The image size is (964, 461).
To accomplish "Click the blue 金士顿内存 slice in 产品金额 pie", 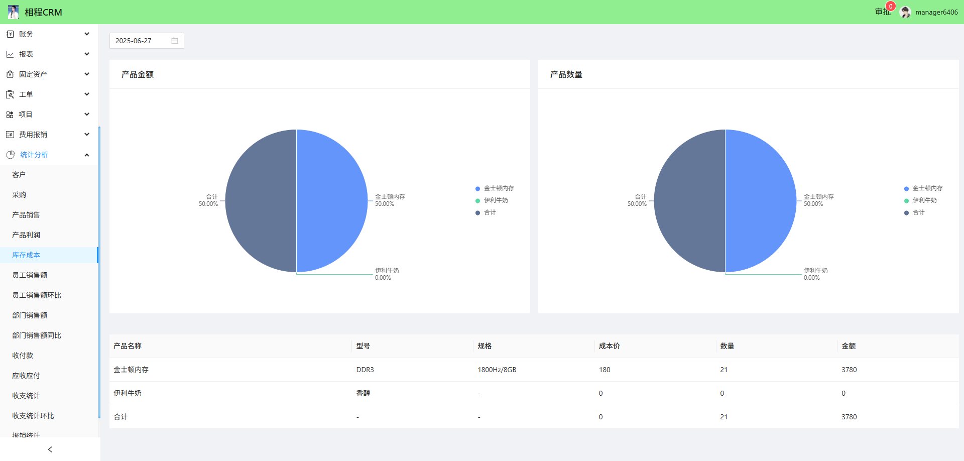I will (331, 201).
